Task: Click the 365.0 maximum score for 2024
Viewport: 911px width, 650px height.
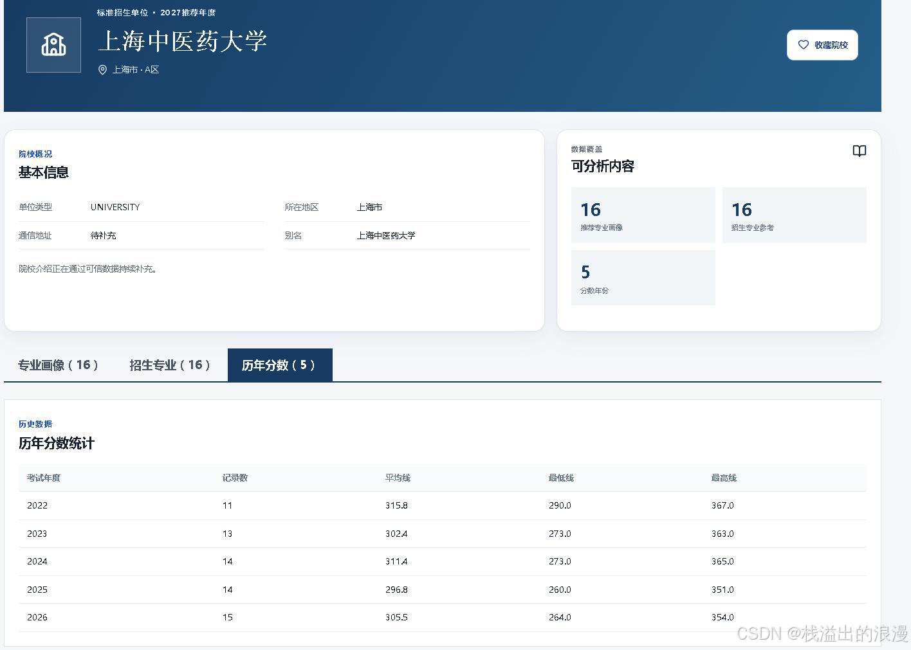Action: (722, 561)
